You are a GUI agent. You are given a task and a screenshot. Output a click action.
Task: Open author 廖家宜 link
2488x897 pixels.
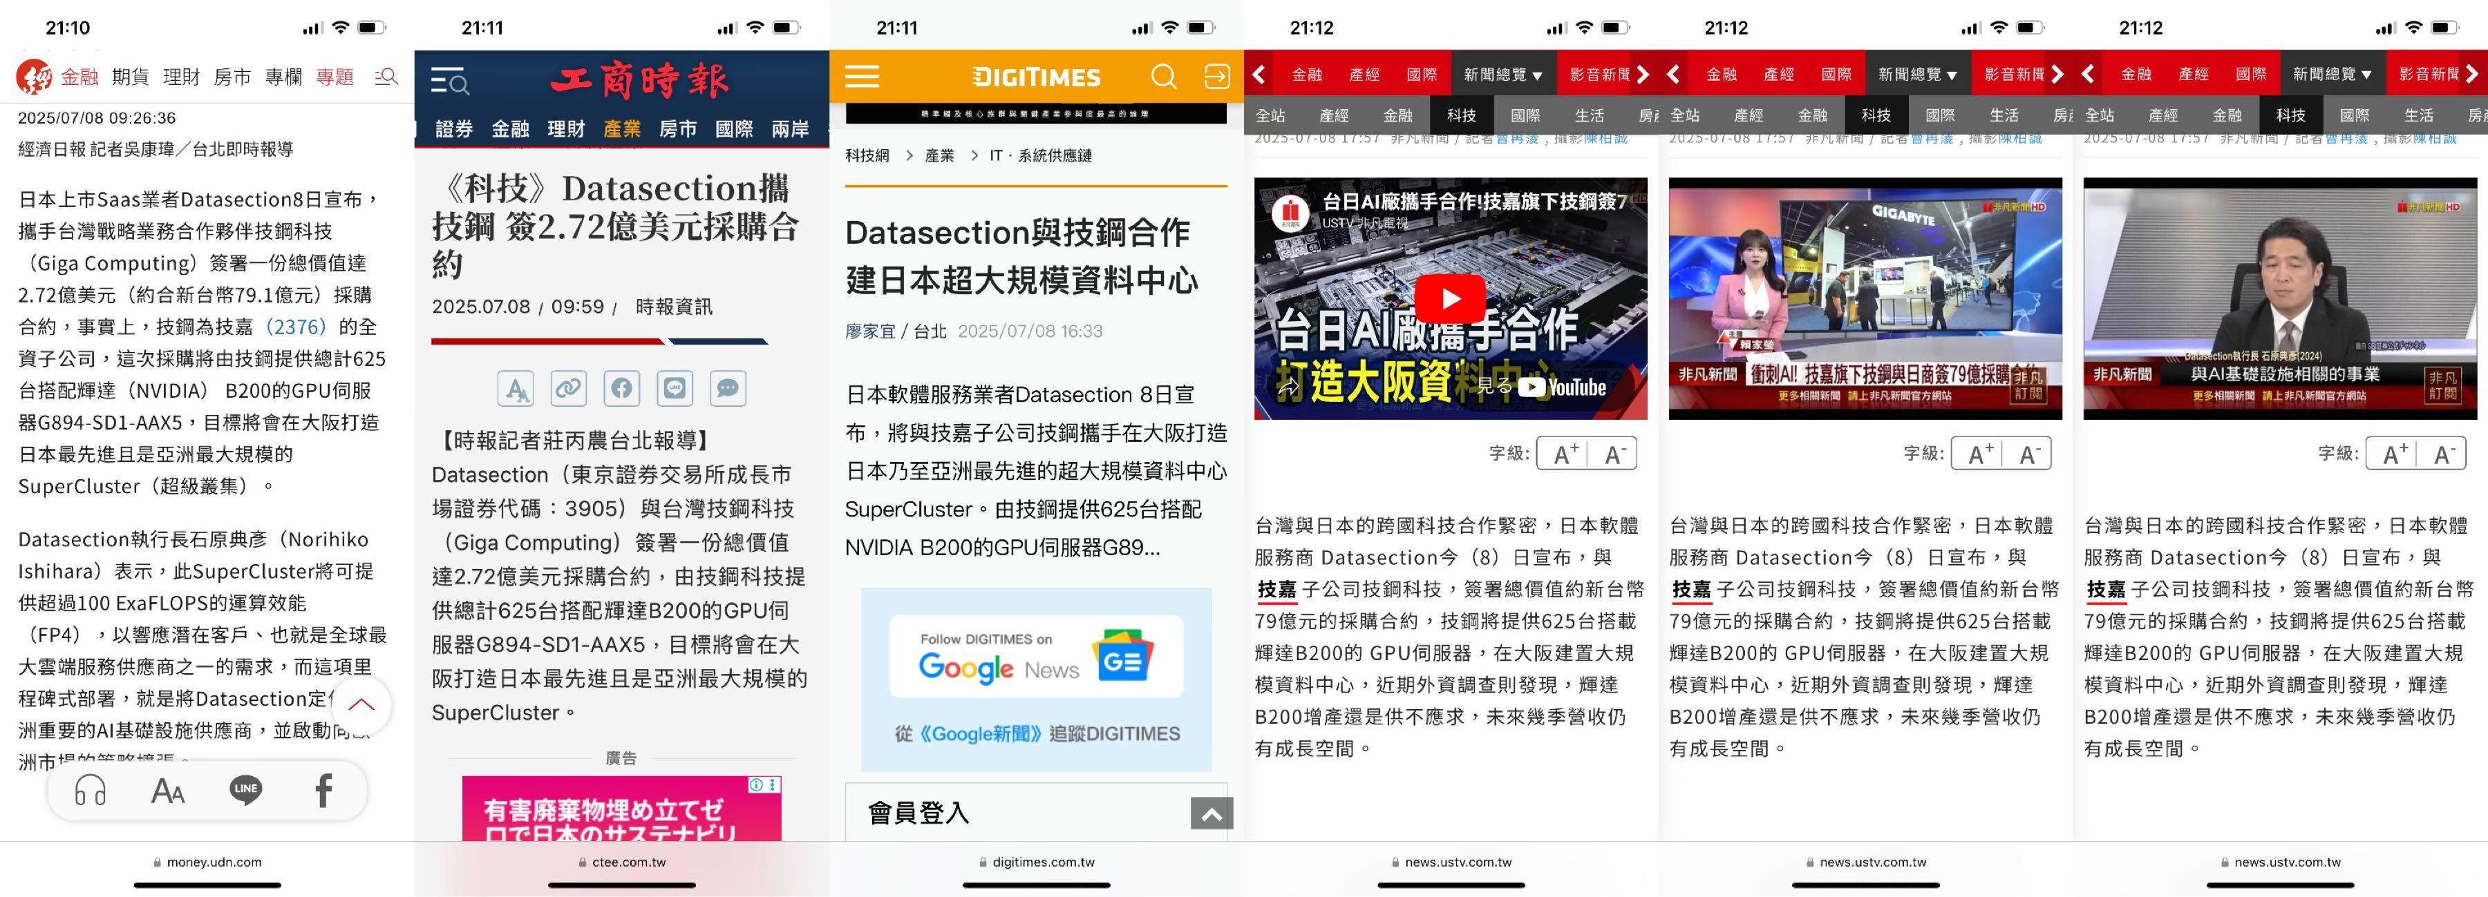(870, 331)
